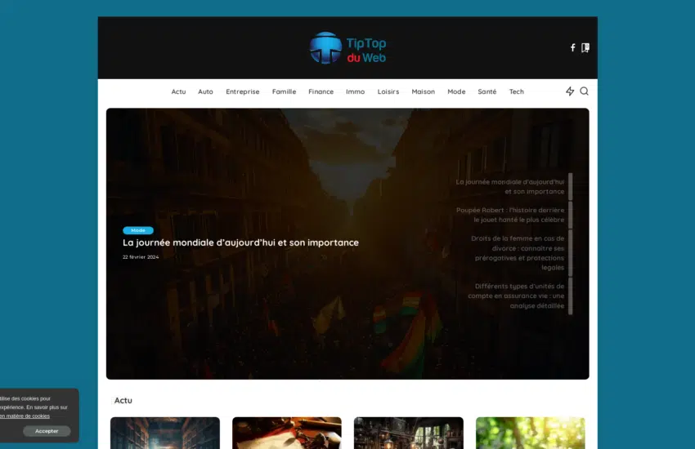Open Droits de la femme en cas de divorce
This screenshot has height=449, width=695.
(517, 253)
